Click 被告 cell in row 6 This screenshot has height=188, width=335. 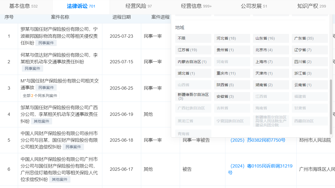click(187, 169)
